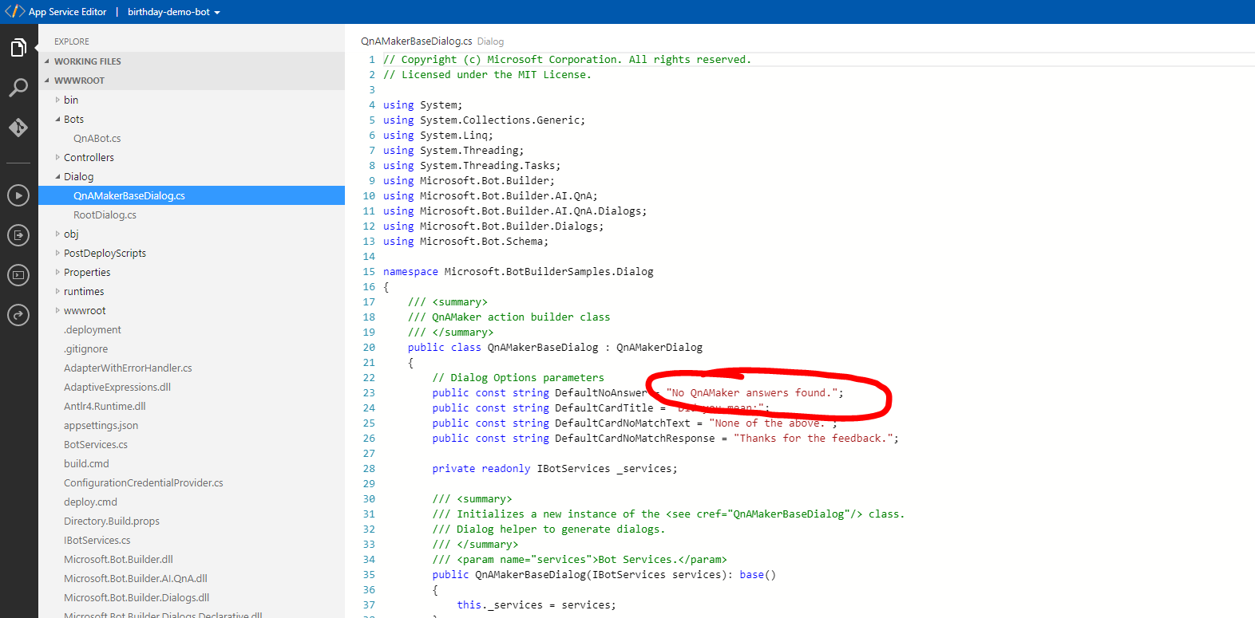The height and width of the screenshot is (618, 1255).
Task: Click Microsoft.Bot.Schema on line 13
Action: tap(481, 241)
